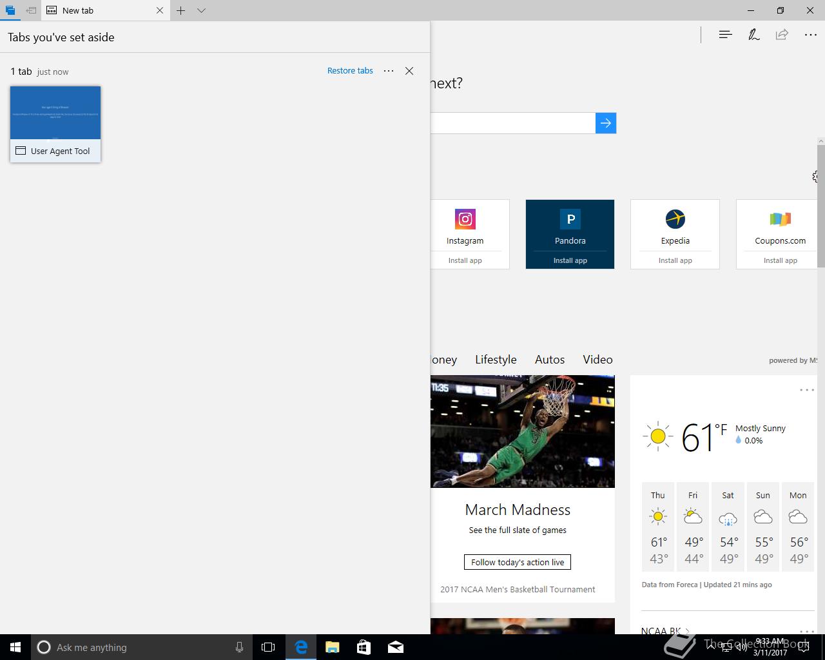825x660 pixels.
Task: Open File Explorer from taskbar
Action: [333, 647]
